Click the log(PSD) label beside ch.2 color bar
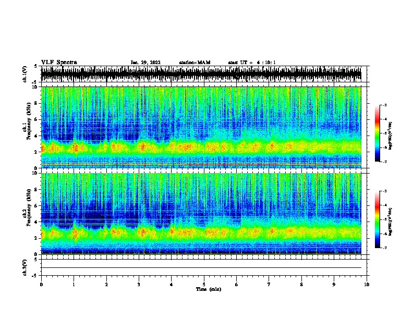413x319 pixels. 391,222
